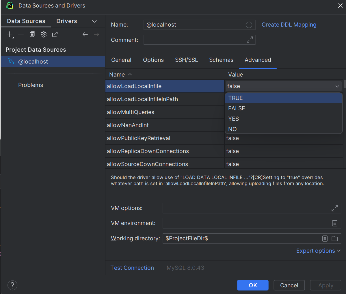Close the Data Sources and Drivers dialog
The height and width of the screenshot is (294, 346).
(x=340, y=6)
